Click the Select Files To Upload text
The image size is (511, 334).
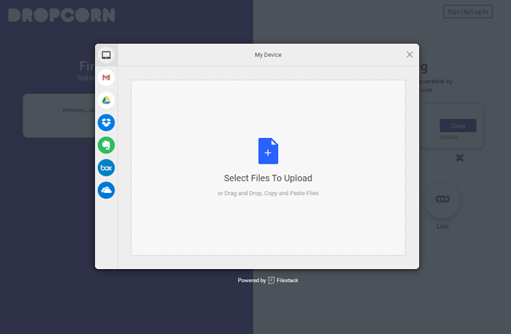click(x=268, y=178)
